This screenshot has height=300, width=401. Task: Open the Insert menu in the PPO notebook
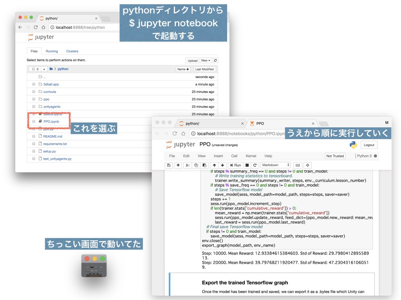click(218, 156)
